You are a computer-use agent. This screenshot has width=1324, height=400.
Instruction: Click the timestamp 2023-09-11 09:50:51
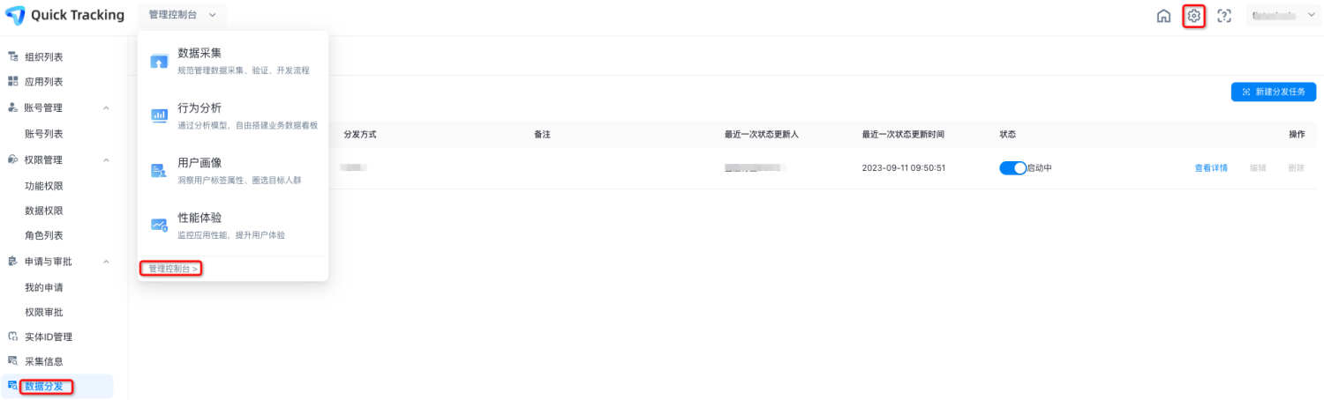[x=904, y=167]
